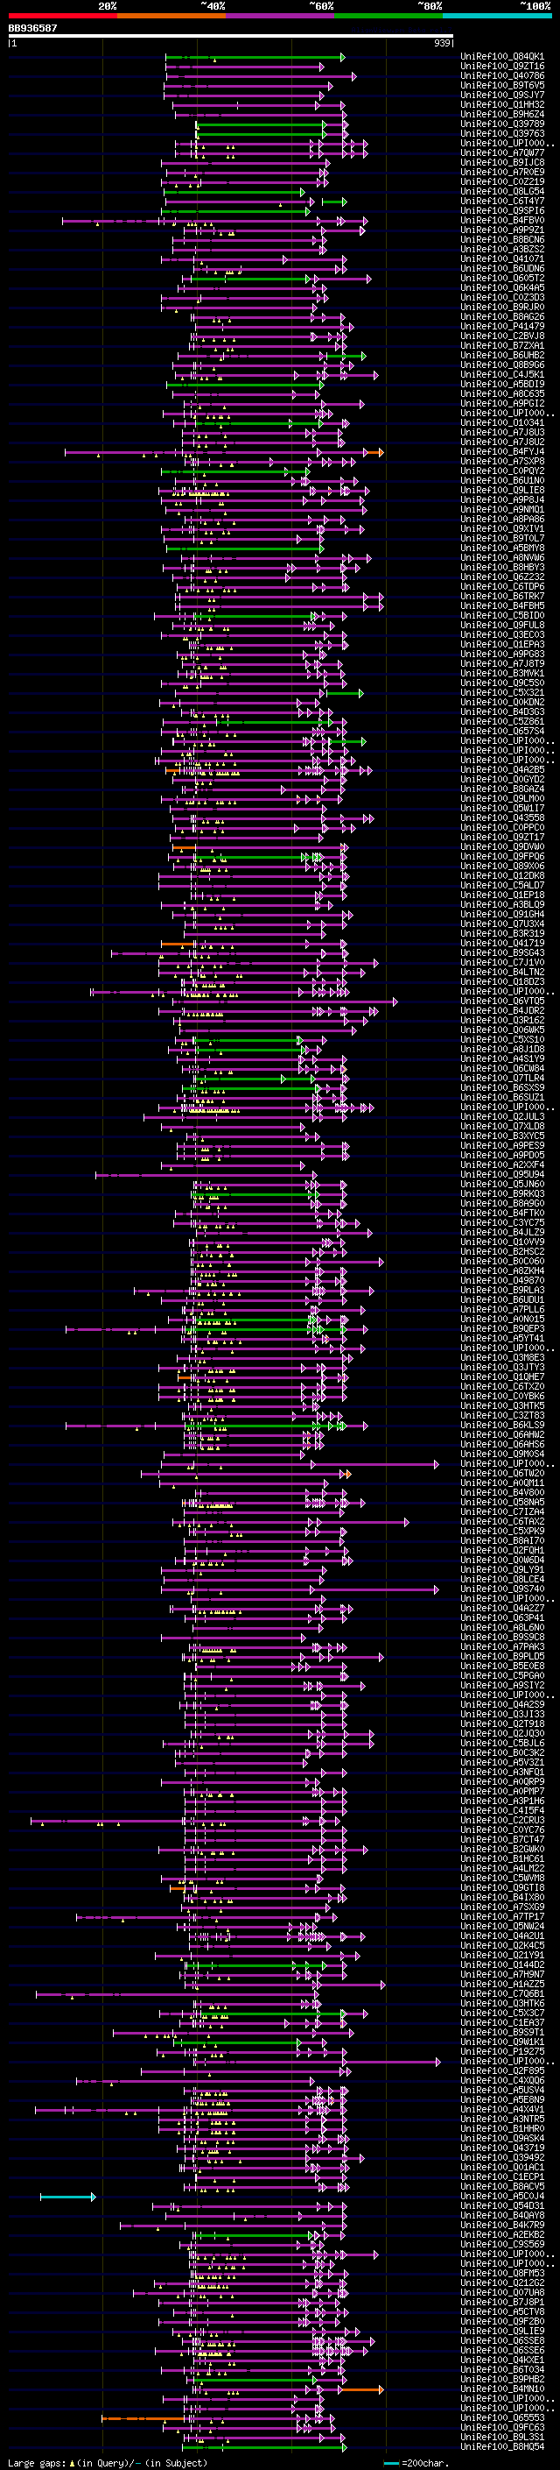Select hit label UniRef100_A7R0E9
This screenshot has width=560, height=2470.
pos(502,172)
